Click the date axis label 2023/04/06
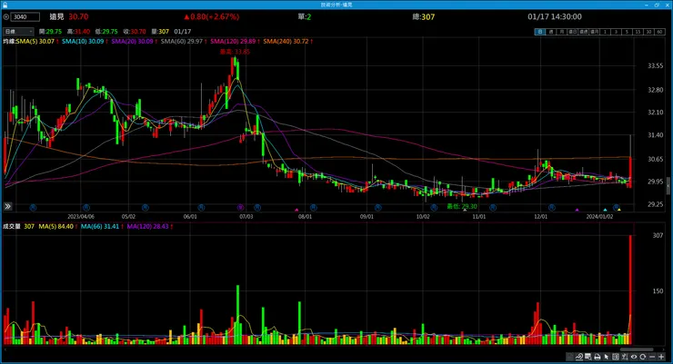Viewport: 673px width, 364px height. (81, 217)
